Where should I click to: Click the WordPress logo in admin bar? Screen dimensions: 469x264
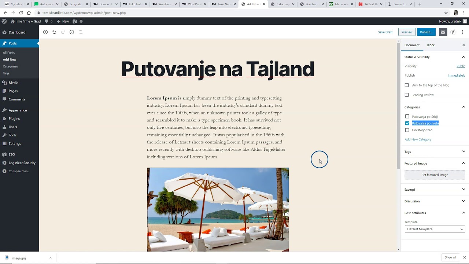pyautogui.click(x=4, y=21)
